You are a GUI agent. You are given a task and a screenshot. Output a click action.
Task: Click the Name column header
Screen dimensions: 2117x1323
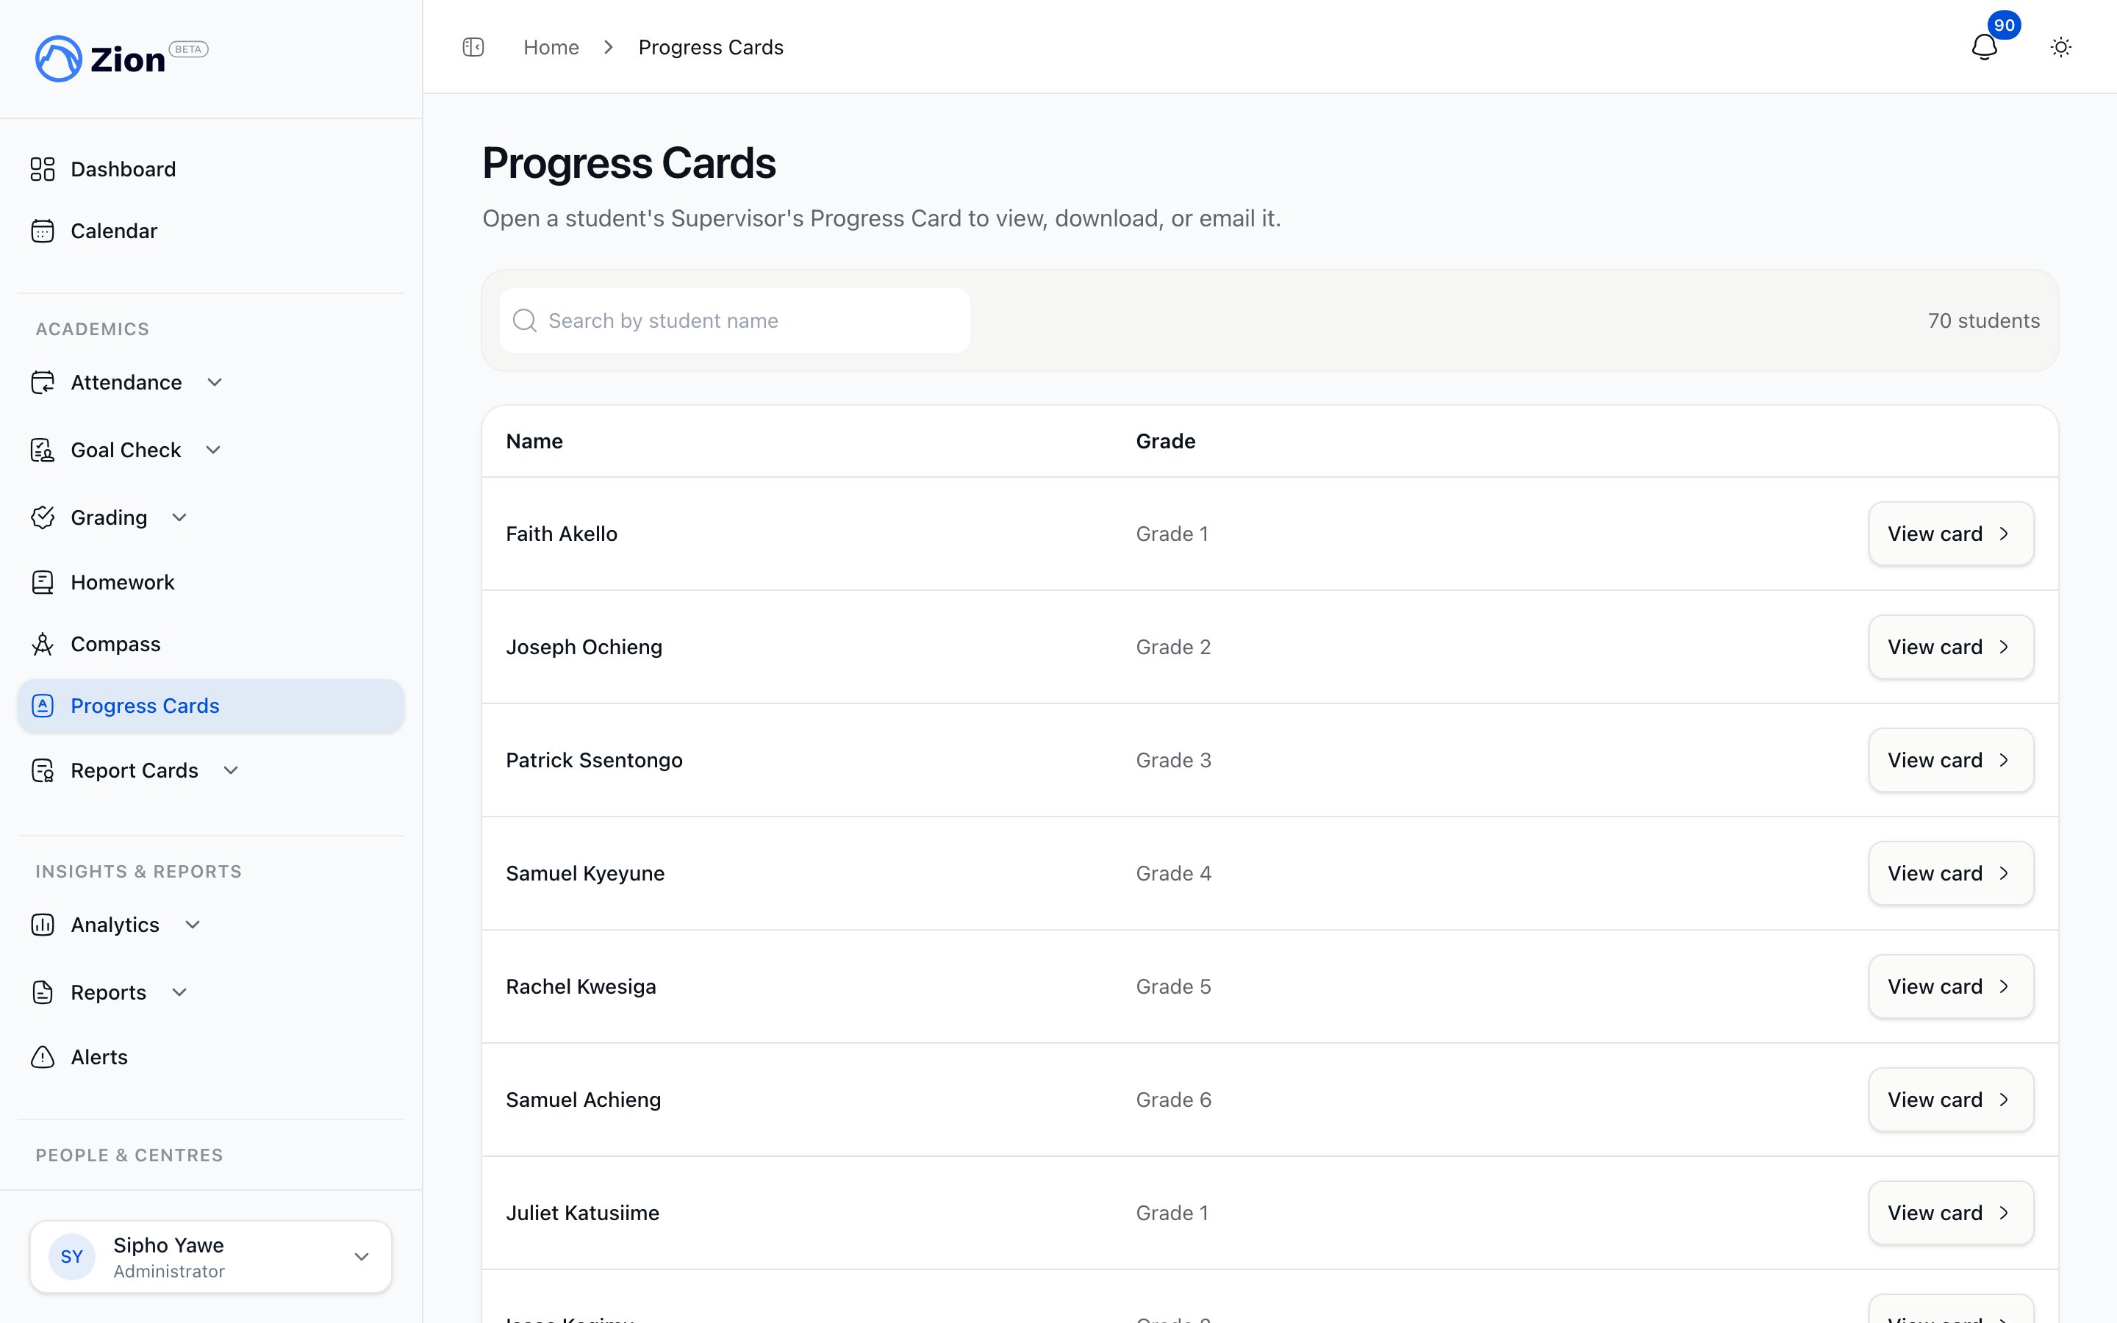534,441
